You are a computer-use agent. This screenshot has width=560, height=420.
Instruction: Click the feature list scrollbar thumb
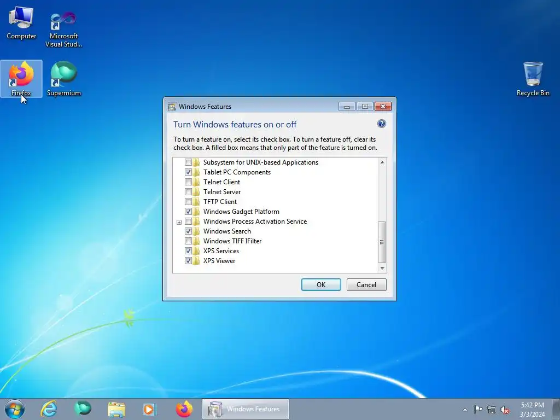(x=382, y=242)
